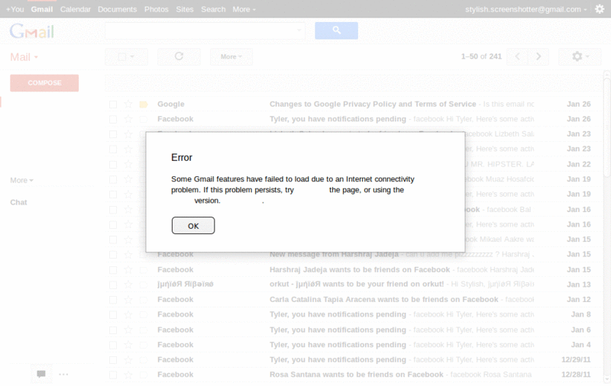Open the settings gear dropdown in toolbar
Viewport: 611px width, 386px height.
[x=580, y=56]
